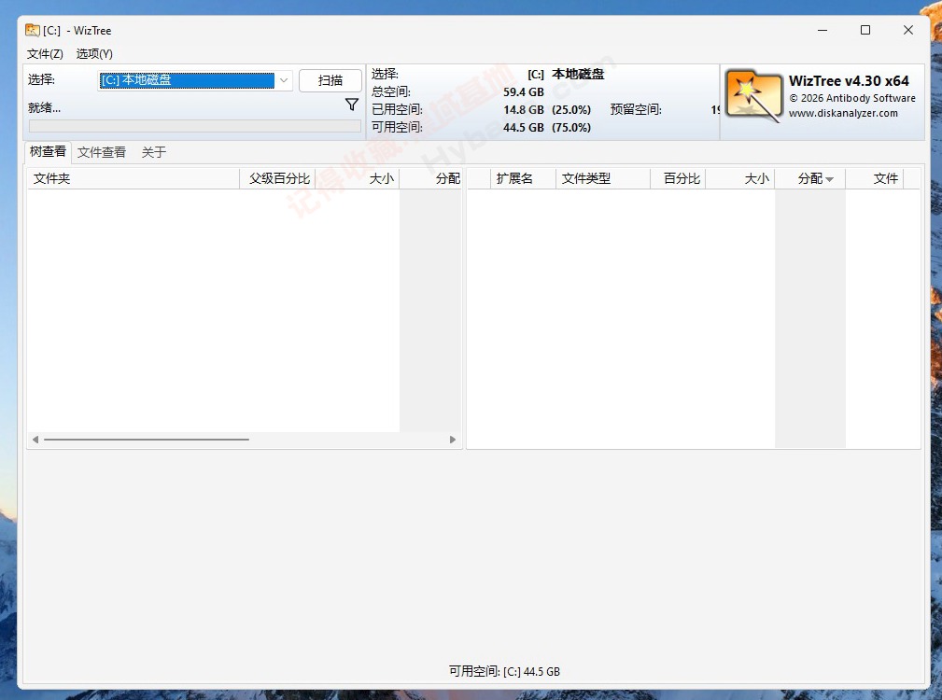Switch to the 关于 tab

click(x=153, y=151)
